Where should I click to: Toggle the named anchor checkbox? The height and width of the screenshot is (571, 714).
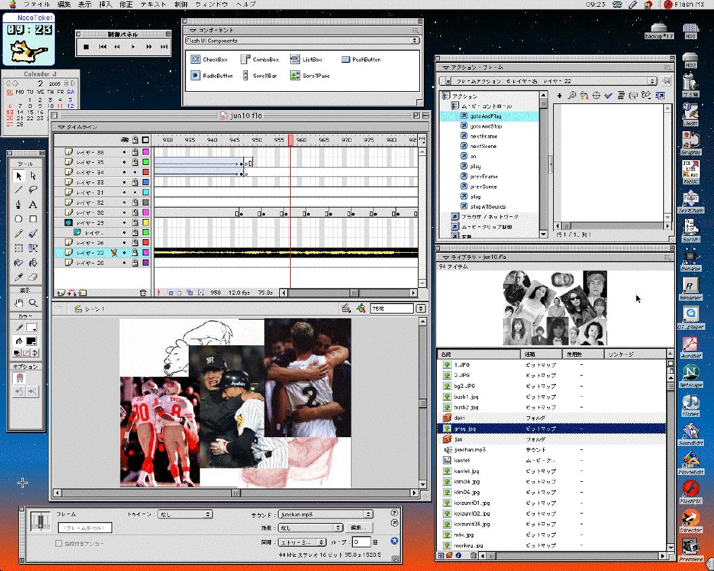click(x=59, y=543)
